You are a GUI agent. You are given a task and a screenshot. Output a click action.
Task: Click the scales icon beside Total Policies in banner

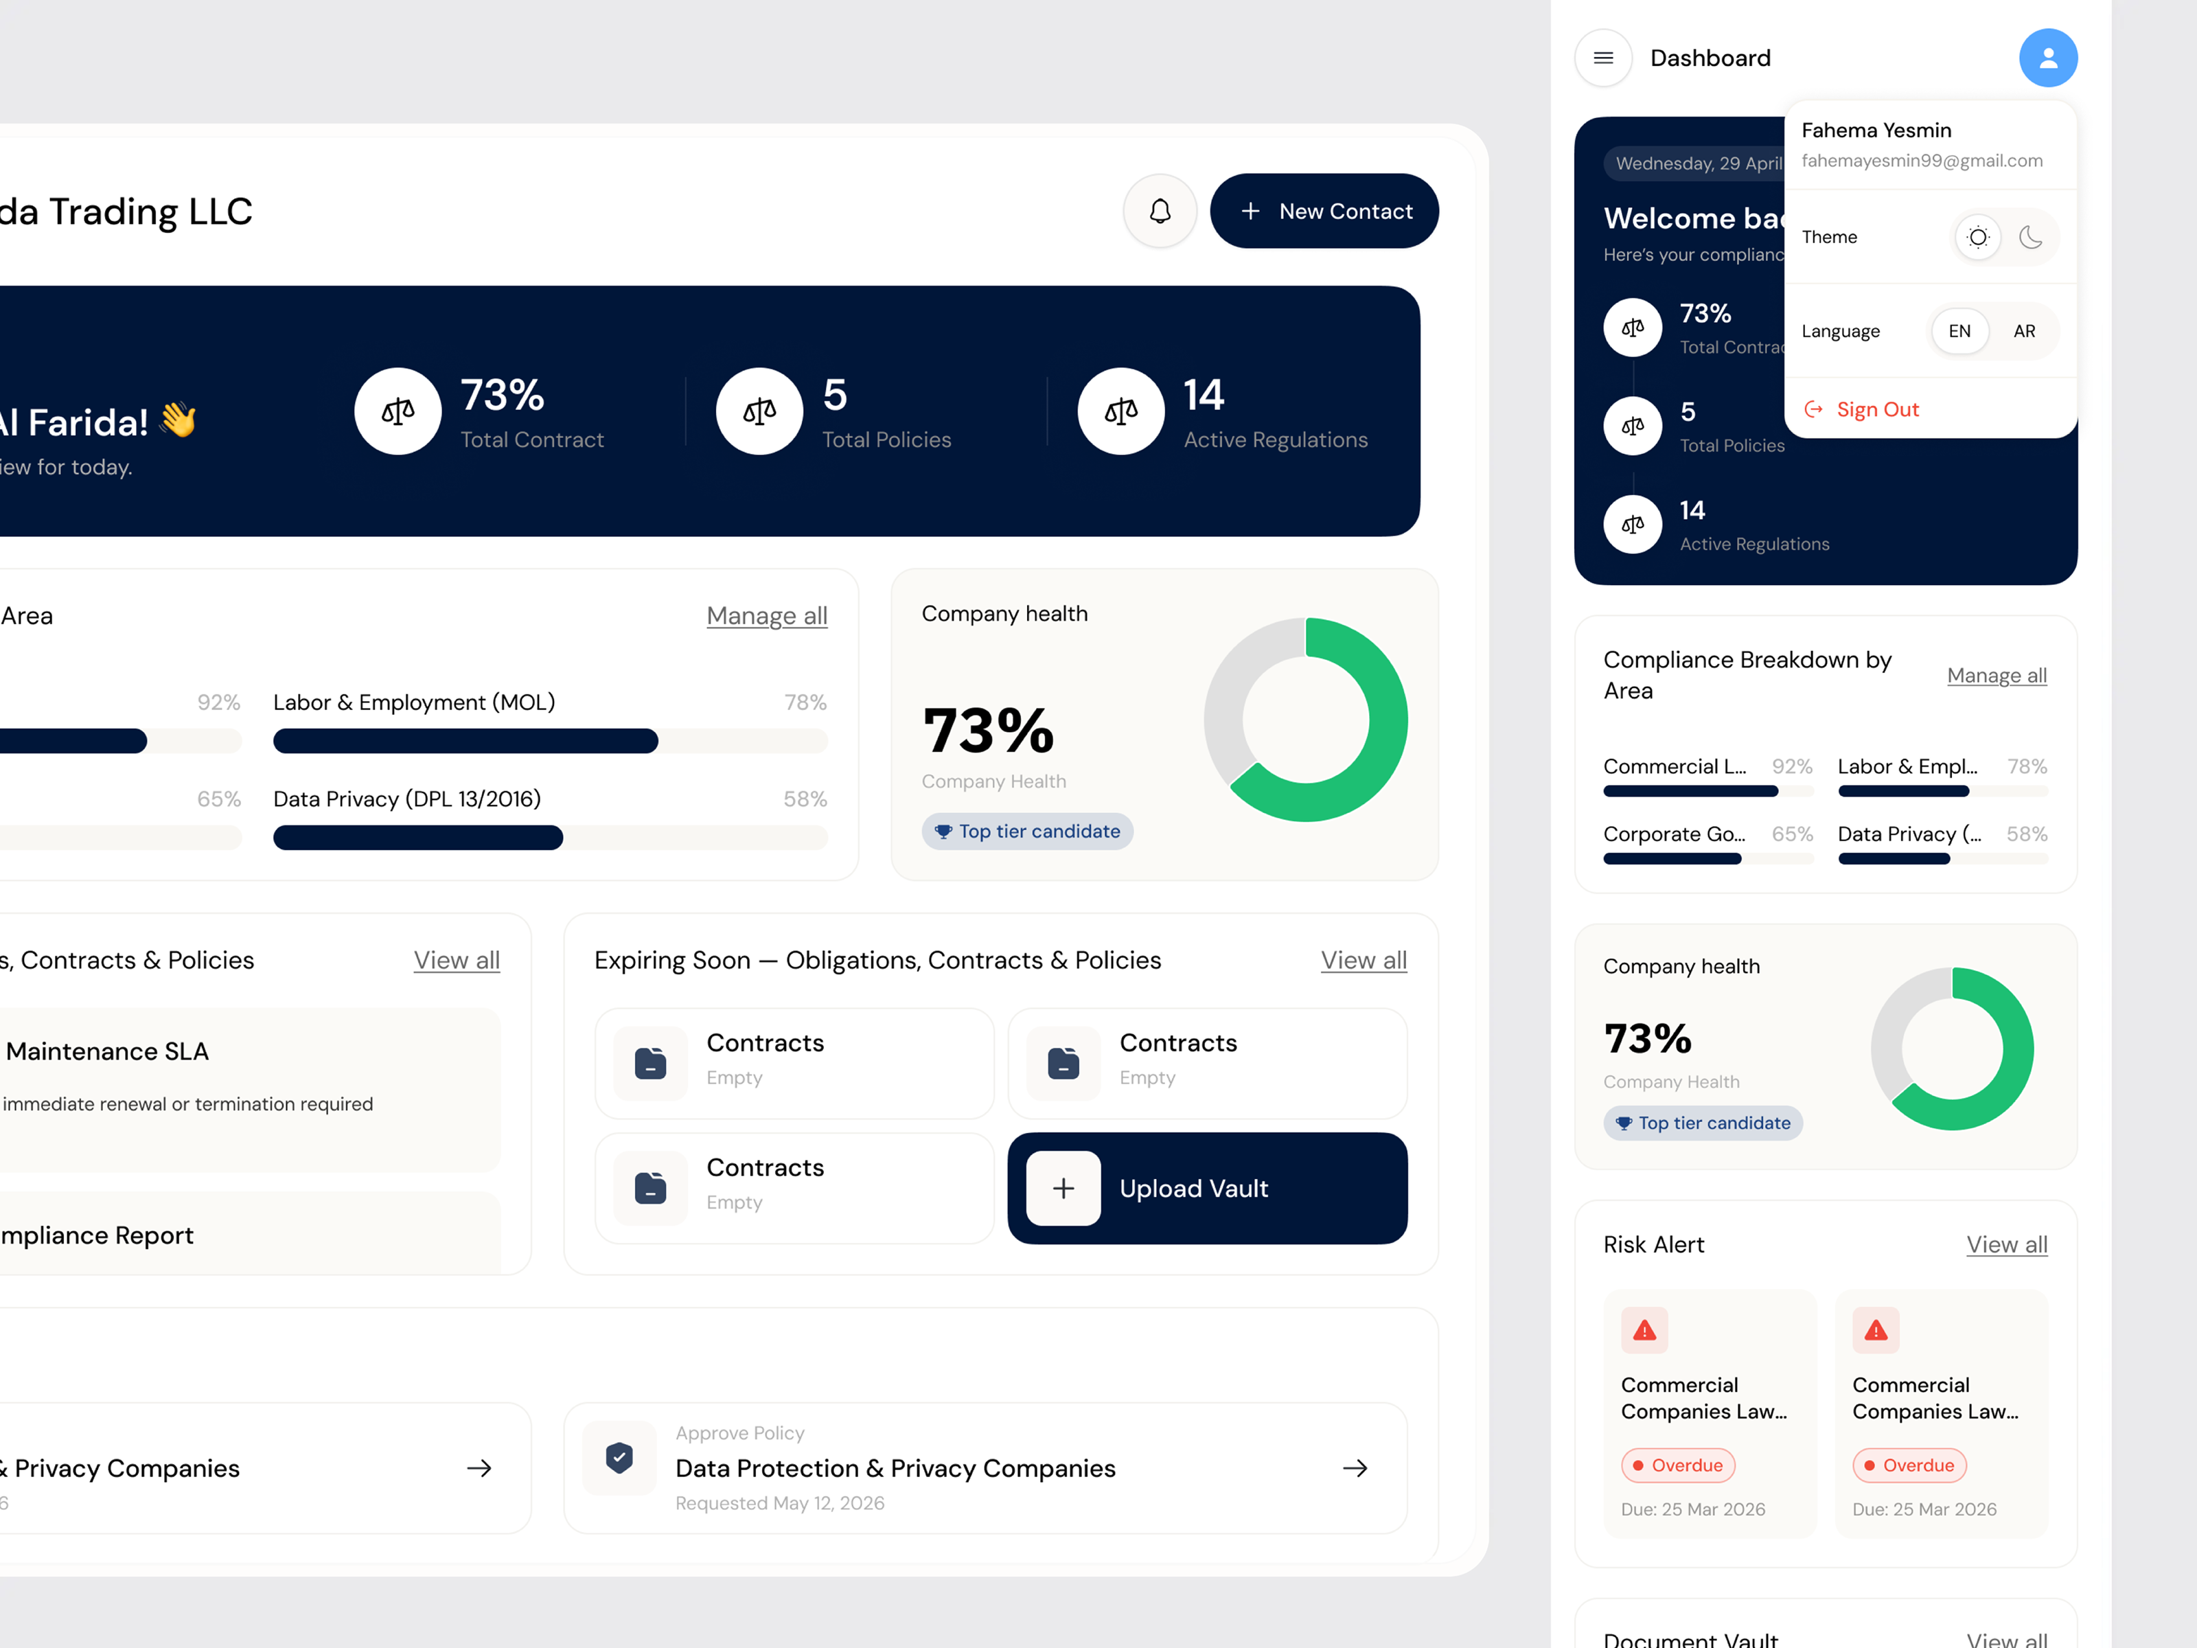point(759,411)
